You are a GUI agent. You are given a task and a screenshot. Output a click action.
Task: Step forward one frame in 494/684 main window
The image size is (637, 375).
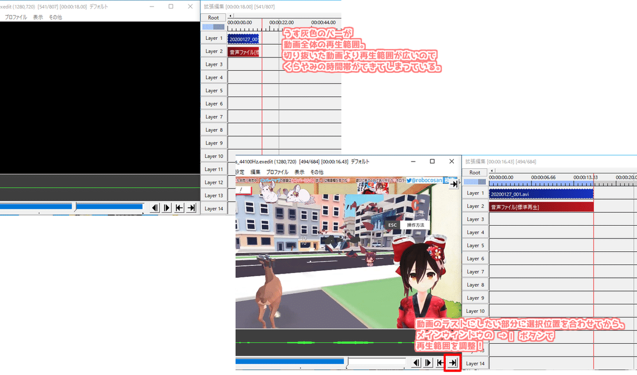click(x=429, y=362)
